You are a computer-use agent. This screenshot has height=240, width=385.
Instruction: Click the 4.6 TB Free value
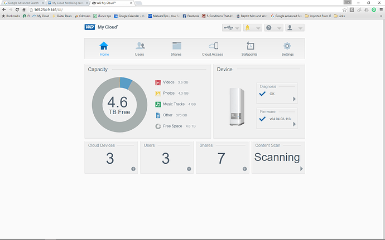click(119, 105)
